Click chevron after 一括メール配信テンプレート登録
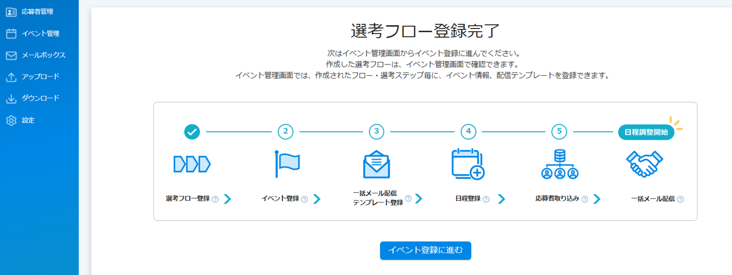This screenshot has width=732, height=275. [x=418, y=199]
